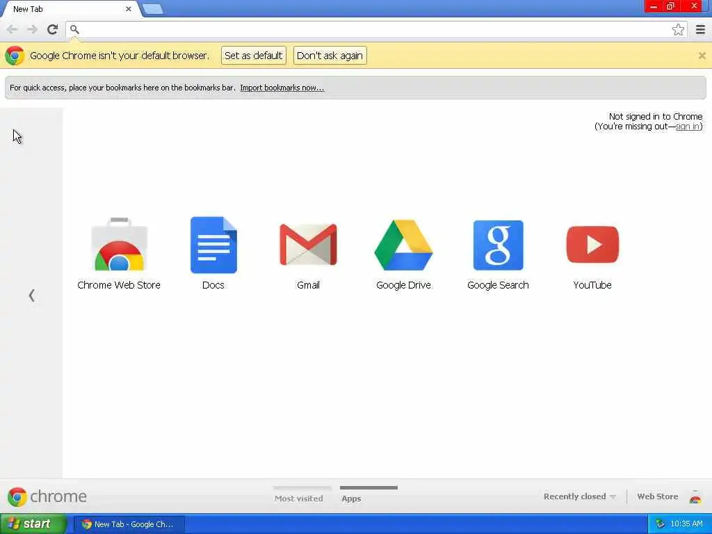Viewport: 712px width, 534px height.
Task: Expand the Recently closed dropdown
Action: [580, 496]
